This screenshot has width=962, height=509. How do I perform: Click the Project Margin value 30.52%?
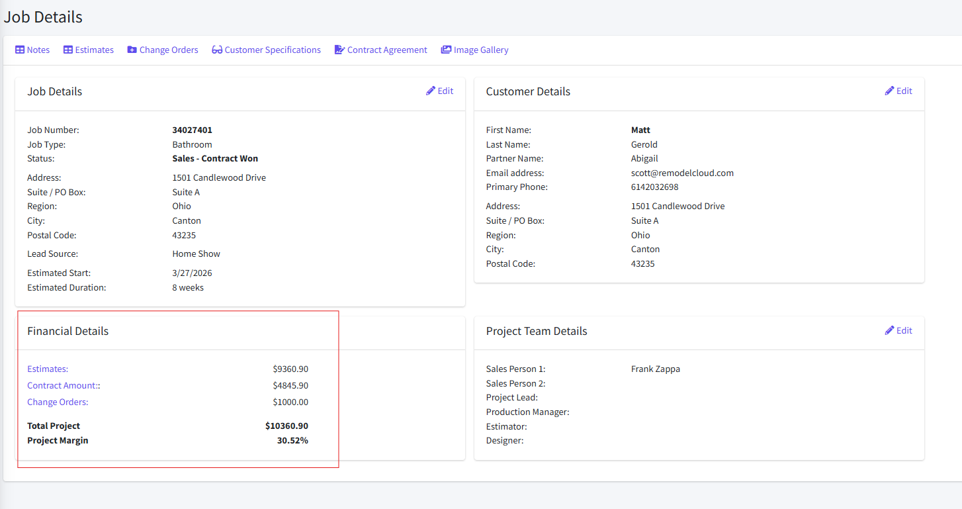(292, 441)
